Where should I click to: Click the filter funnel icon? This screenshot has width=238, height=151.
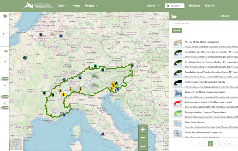(4, 34)
